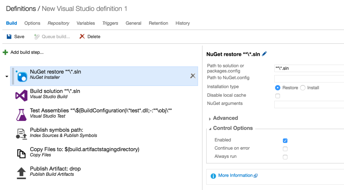Click the Path to solution input field

click(x=309, y=68)
